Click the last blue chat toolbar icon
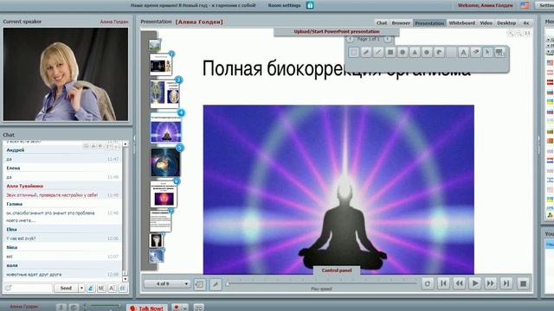554x311 pixels. (123, 288)
